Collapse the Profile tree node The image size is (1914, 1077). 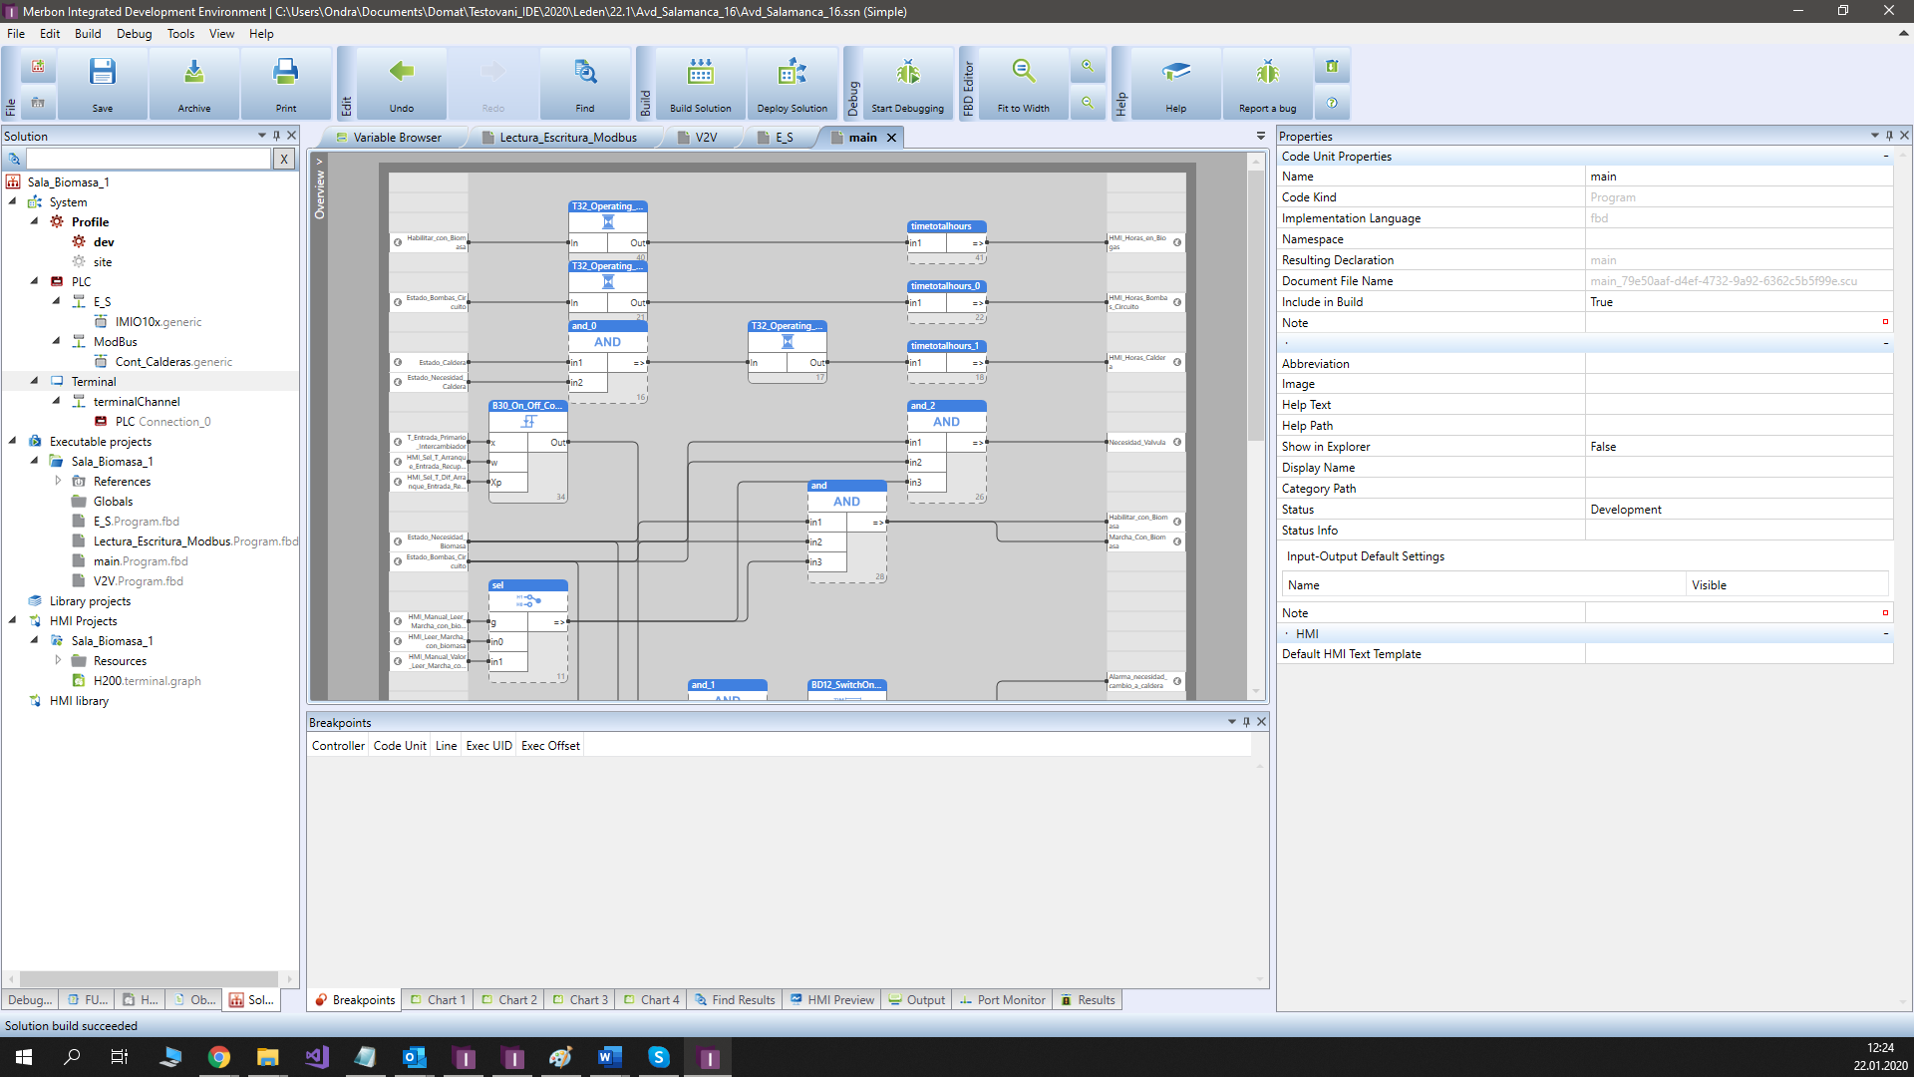(35, 221)
